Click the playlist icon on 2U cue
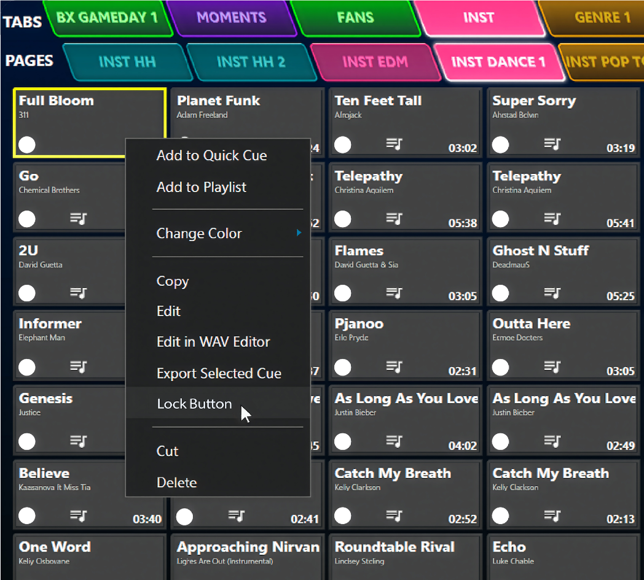 [78, 293]
